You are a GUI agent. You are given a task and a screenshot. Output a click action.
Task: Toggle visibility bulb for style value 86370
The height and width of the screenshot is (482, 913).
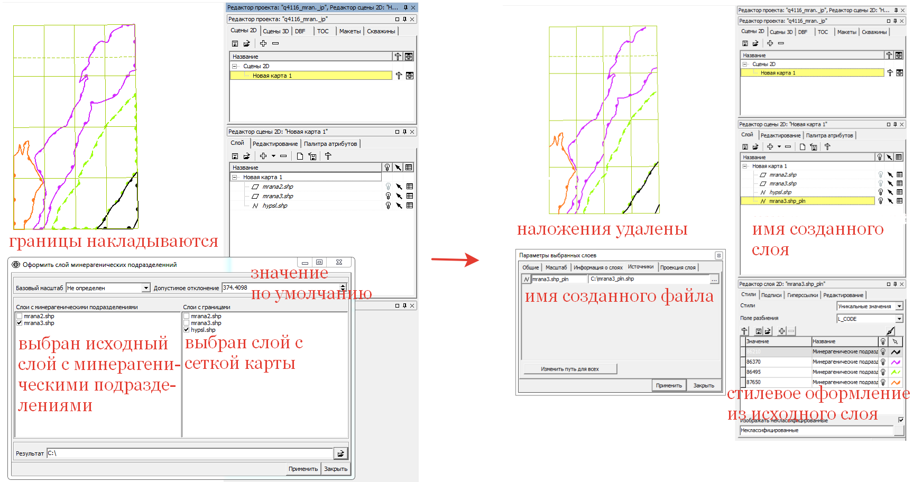[883, 362]
